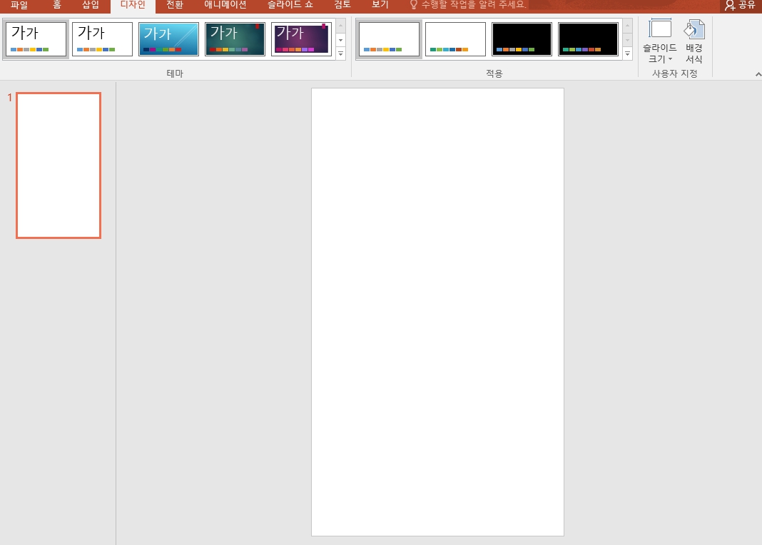Click the 공유 share button
The height and width of the screenshot is (545, 762).
pyautogui.click(x=740, y=5)
